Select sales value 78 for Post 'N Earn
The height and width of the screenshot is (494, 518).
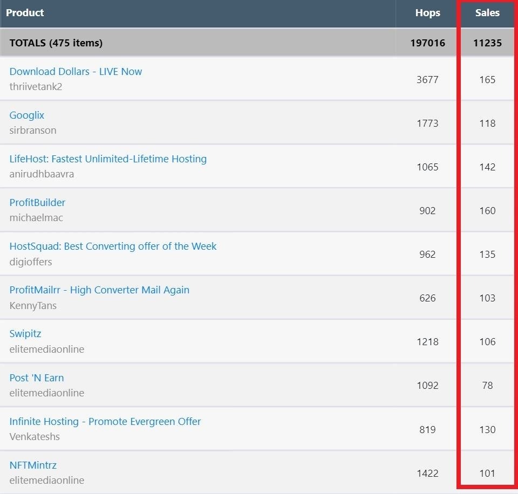[487, 385]
